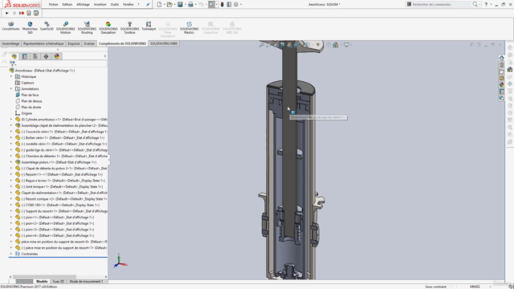Image resolution: width=514 pixels, height=289 pixels.
Task: Open the CircuitWorks add-in
Action: [10, 26]
